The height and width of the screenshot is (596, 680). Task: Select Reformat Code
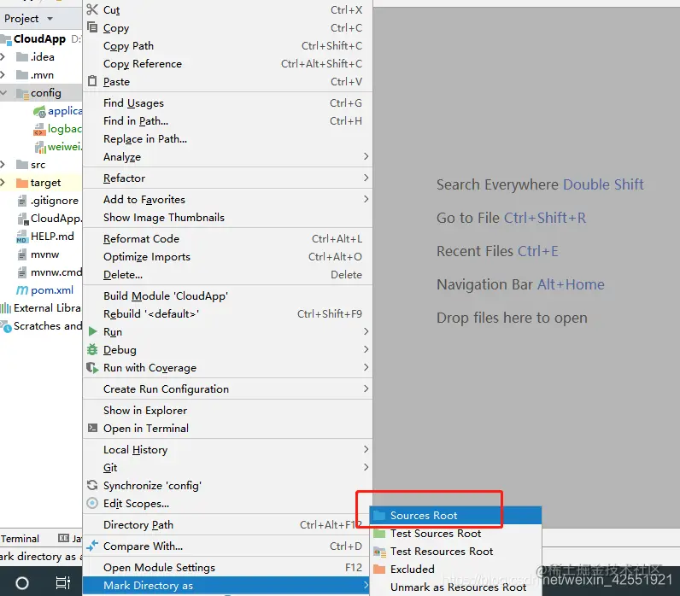tap(228, 238)
